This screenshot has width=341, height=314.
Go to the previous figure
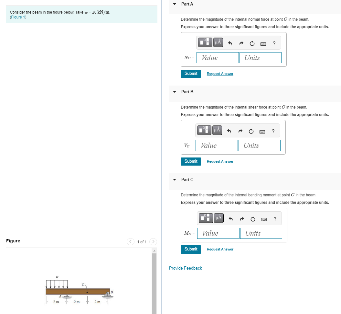131,242
